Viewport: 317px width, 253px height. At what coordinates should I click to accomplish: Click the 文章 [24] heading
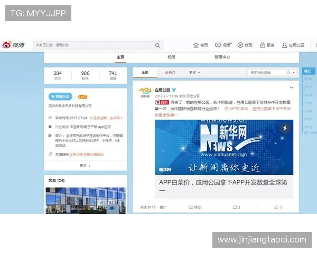(57, 180)
